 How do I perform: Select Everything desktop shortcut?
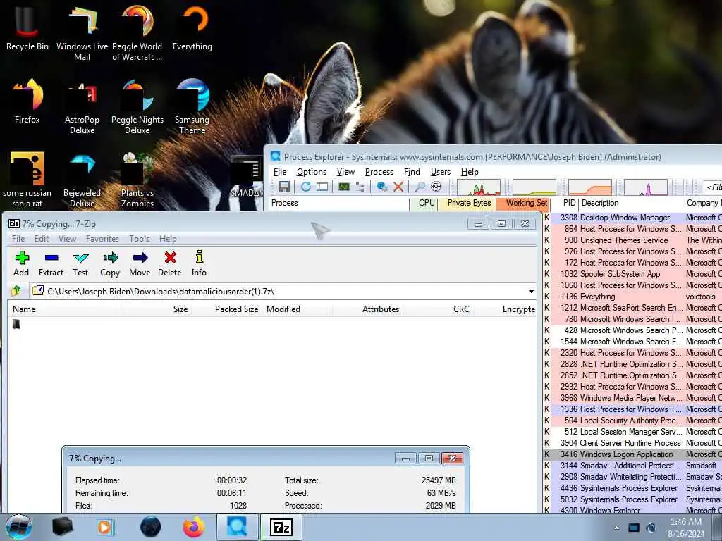point(192,27)
